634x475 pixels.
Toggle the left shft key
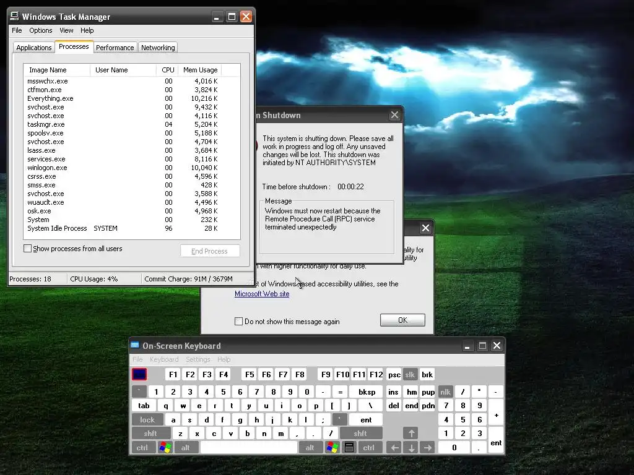(150, 434)
